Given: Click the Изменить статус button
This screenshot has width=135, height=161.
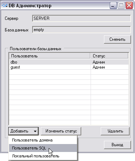Looking at the screenshot, I should coord(61,131).
